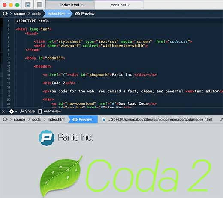223x198 pixels.
Task: Switch to the index.html tab
Action: point(70,5)
